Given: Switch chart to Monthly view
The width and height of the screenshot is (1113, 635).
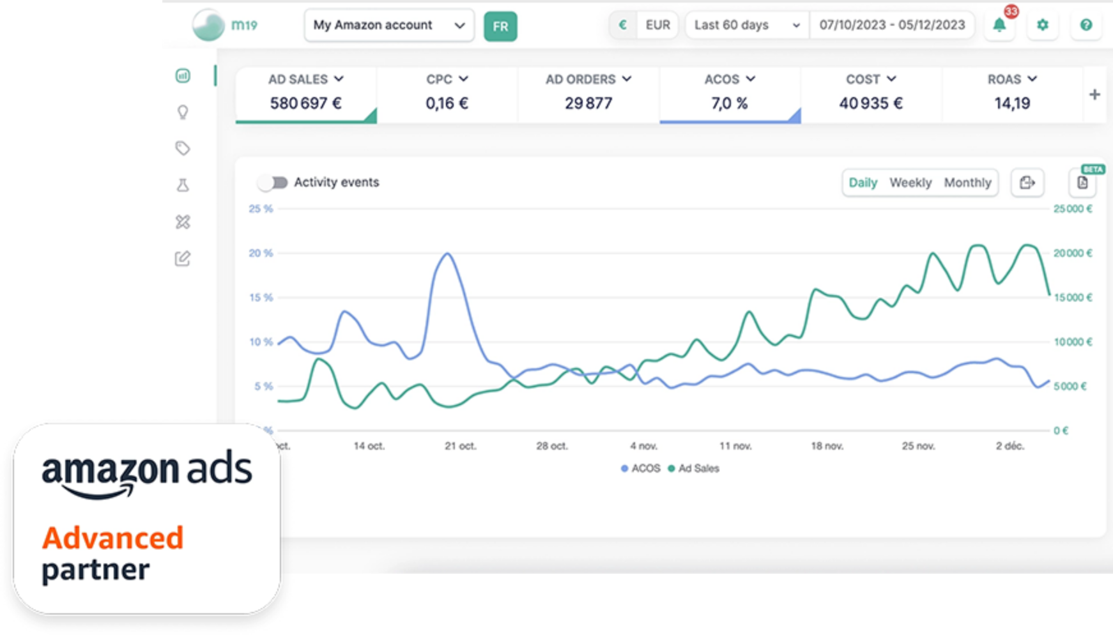Looking at the screenshot, I should pos(967,183).
